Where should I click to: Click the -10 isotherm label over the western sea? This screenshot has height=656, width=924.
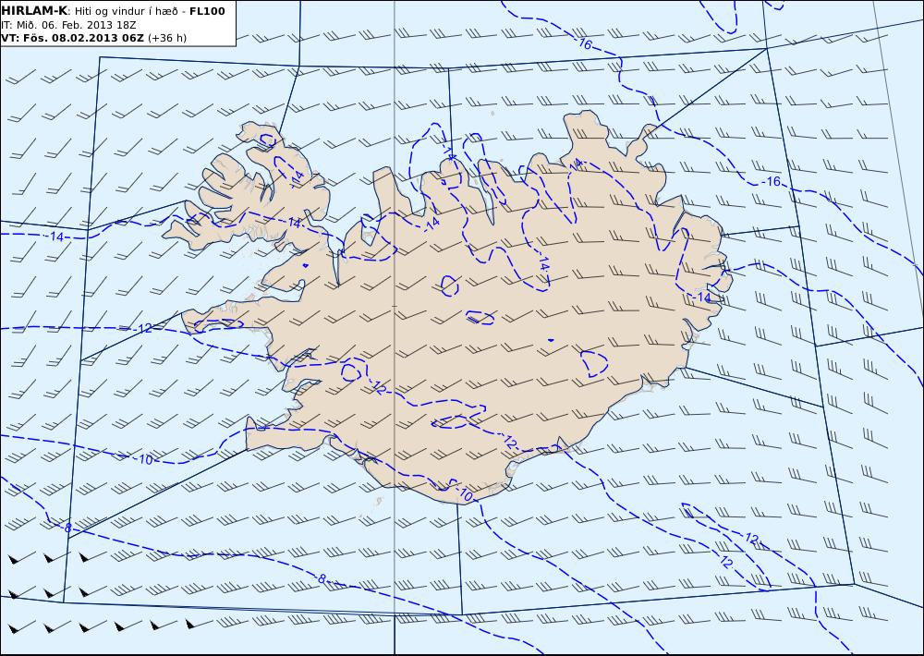[144, 459]
